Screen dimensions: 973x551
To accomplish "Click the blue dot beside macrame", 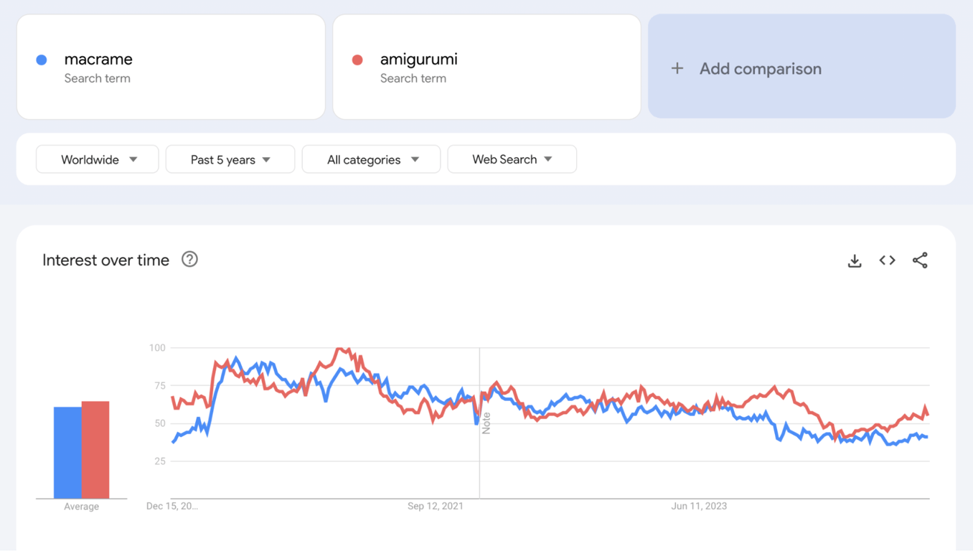I will click(x=41, y=60).
